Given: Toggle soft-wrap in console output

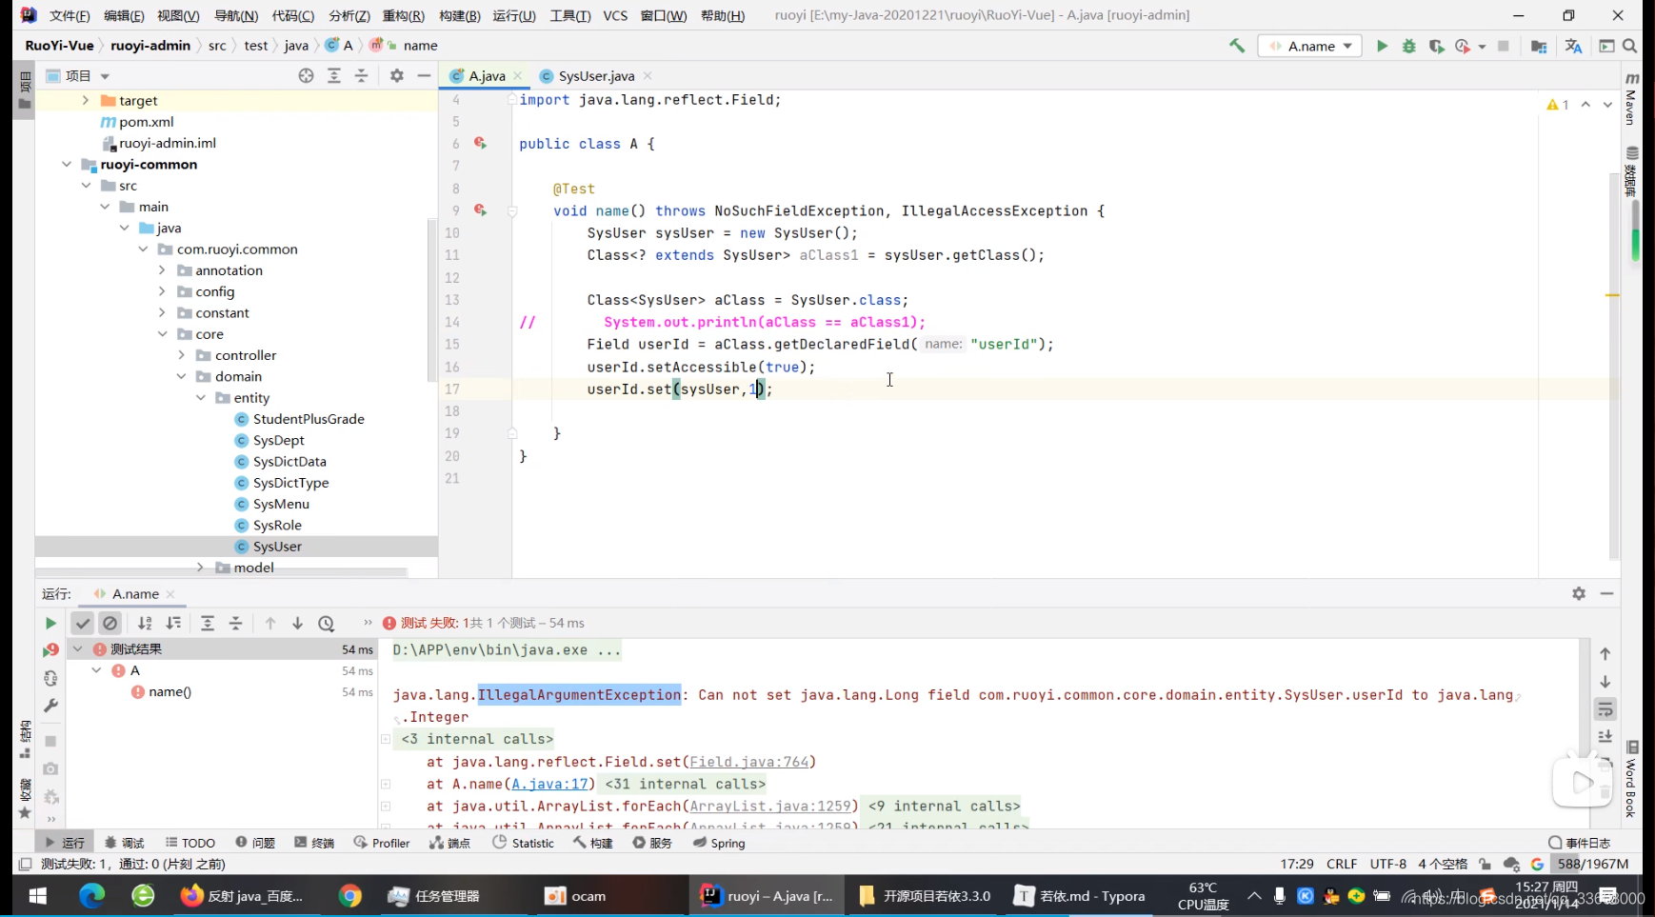Looking at the screenshot, I should (x=1605, y=709).
